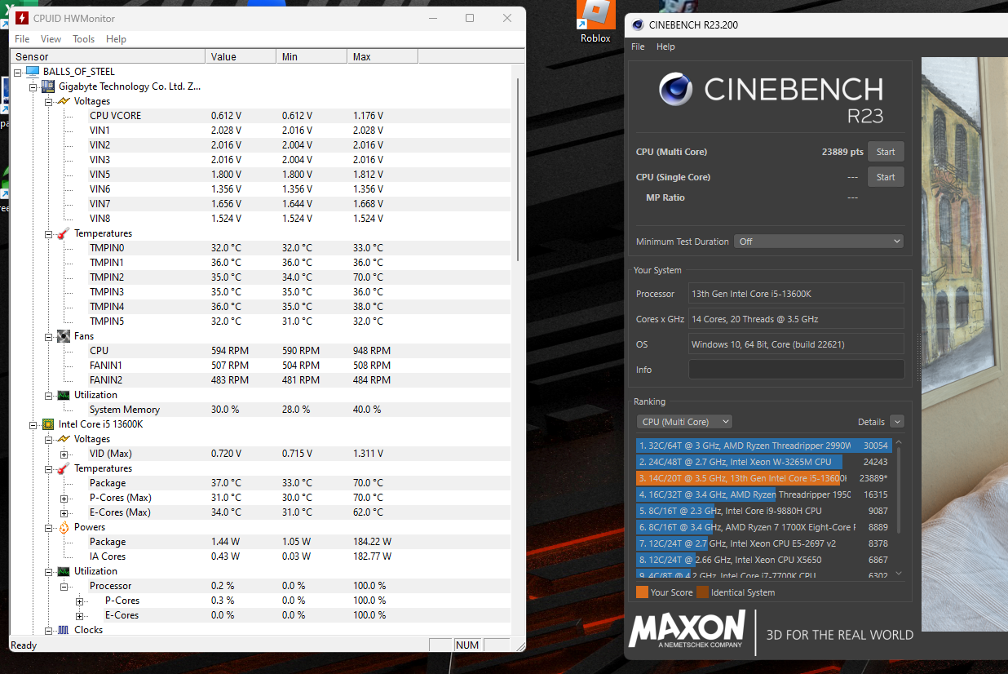
Task: Select the CPU VCORE row
Action: point(298,116)
